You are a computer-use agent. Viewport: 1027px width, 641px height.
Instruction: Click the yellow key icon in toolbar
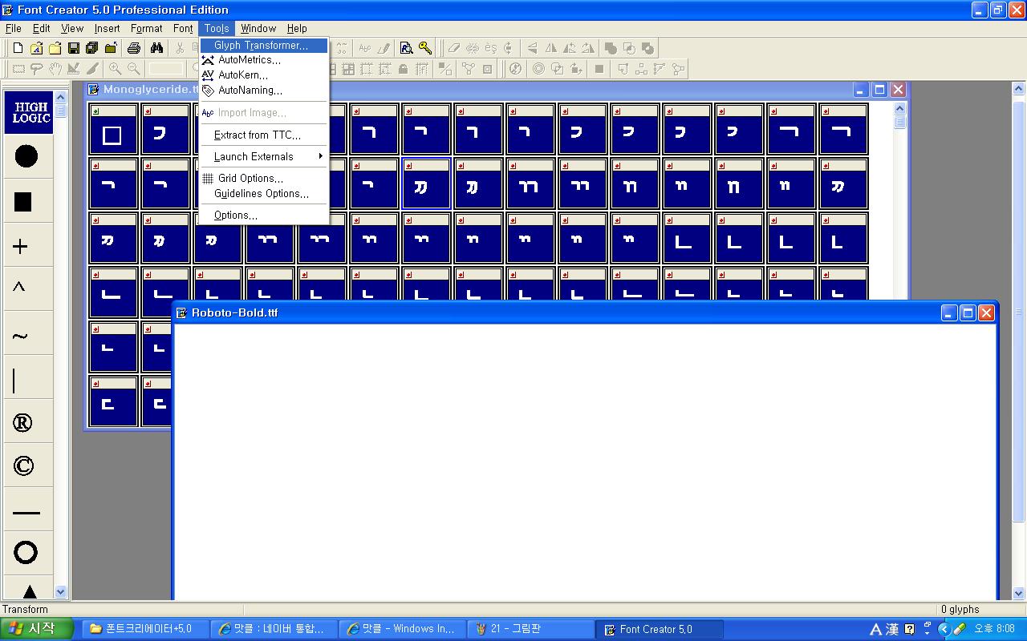tap(425, 48)
